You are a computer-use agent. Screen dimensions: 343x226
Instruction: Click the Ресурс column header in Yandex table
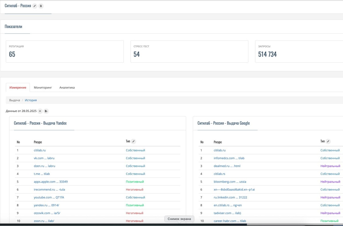38,142
